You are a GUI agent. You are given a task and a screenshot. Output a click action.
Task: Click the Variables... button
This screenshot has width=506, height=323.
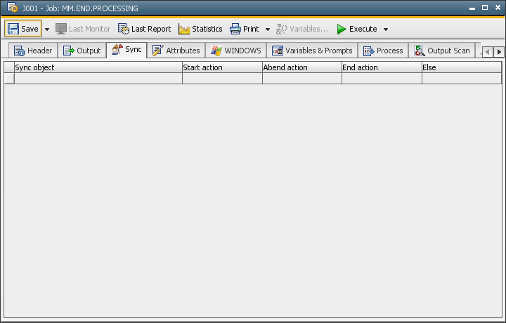302,29
